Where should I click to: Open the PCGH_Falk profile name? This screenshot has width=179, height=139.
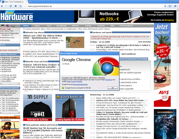tap(5, 29)
